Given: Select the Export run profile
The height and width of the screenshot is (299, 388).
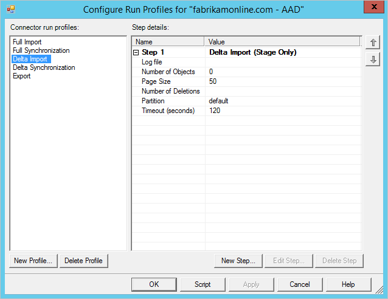Looking at the screenshot, I should (x=21, y=76).
